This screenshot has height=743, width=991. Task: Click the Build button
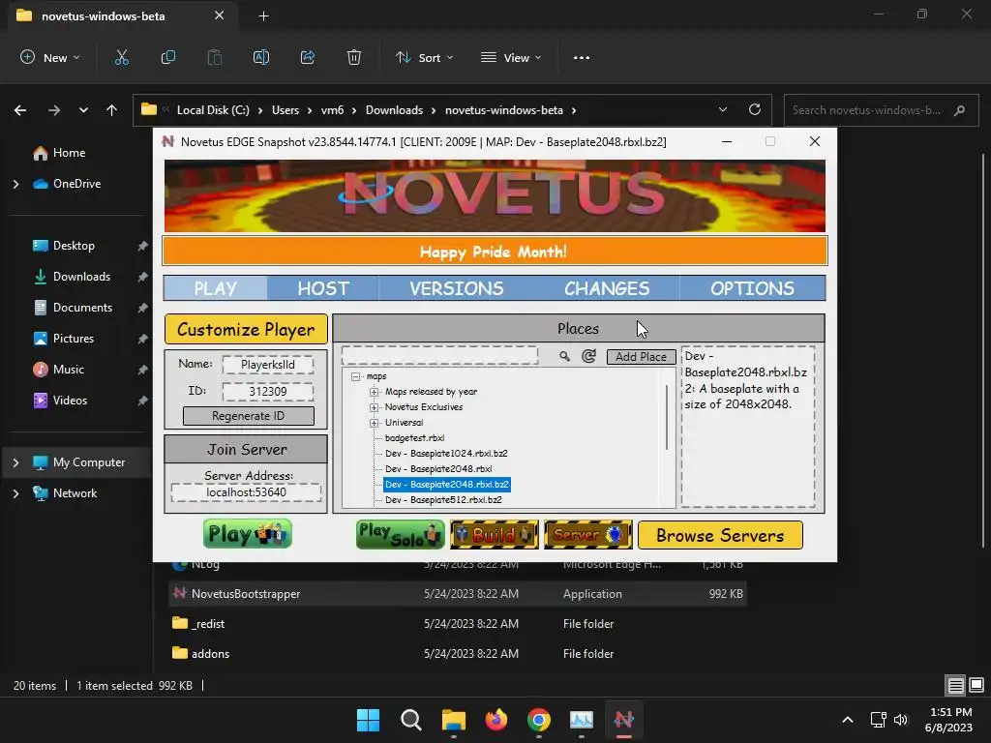pyautogui.click(x=495, y=534)
